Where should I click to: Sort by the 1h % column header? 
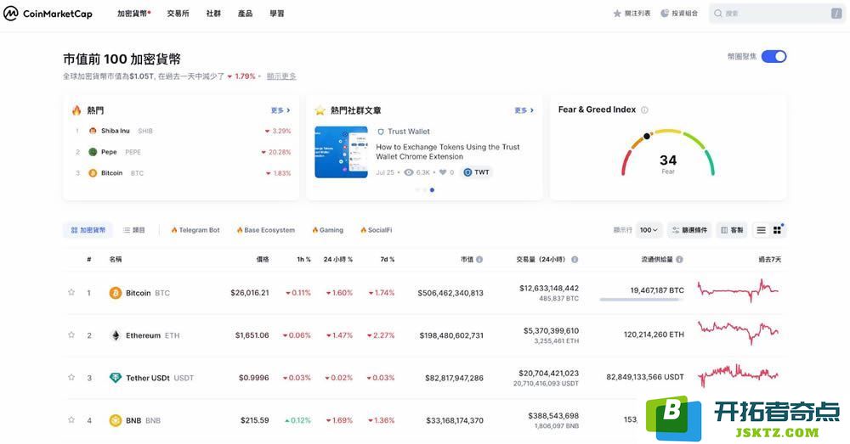tap(303, 260)
